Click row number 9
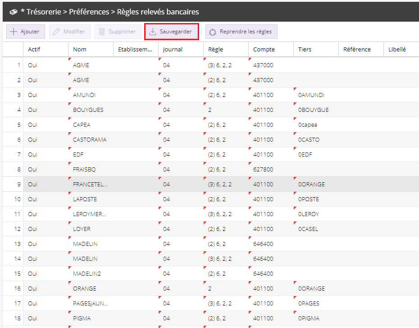Image resolution: width=419 pixels, height=328 pixels. tap(13, 185)
